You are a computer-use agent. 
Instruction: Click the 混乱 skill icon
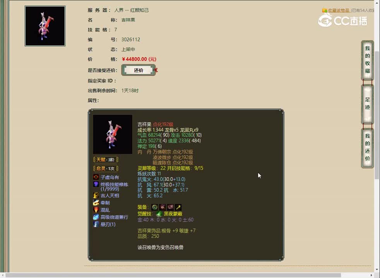[x=96, y=210]
